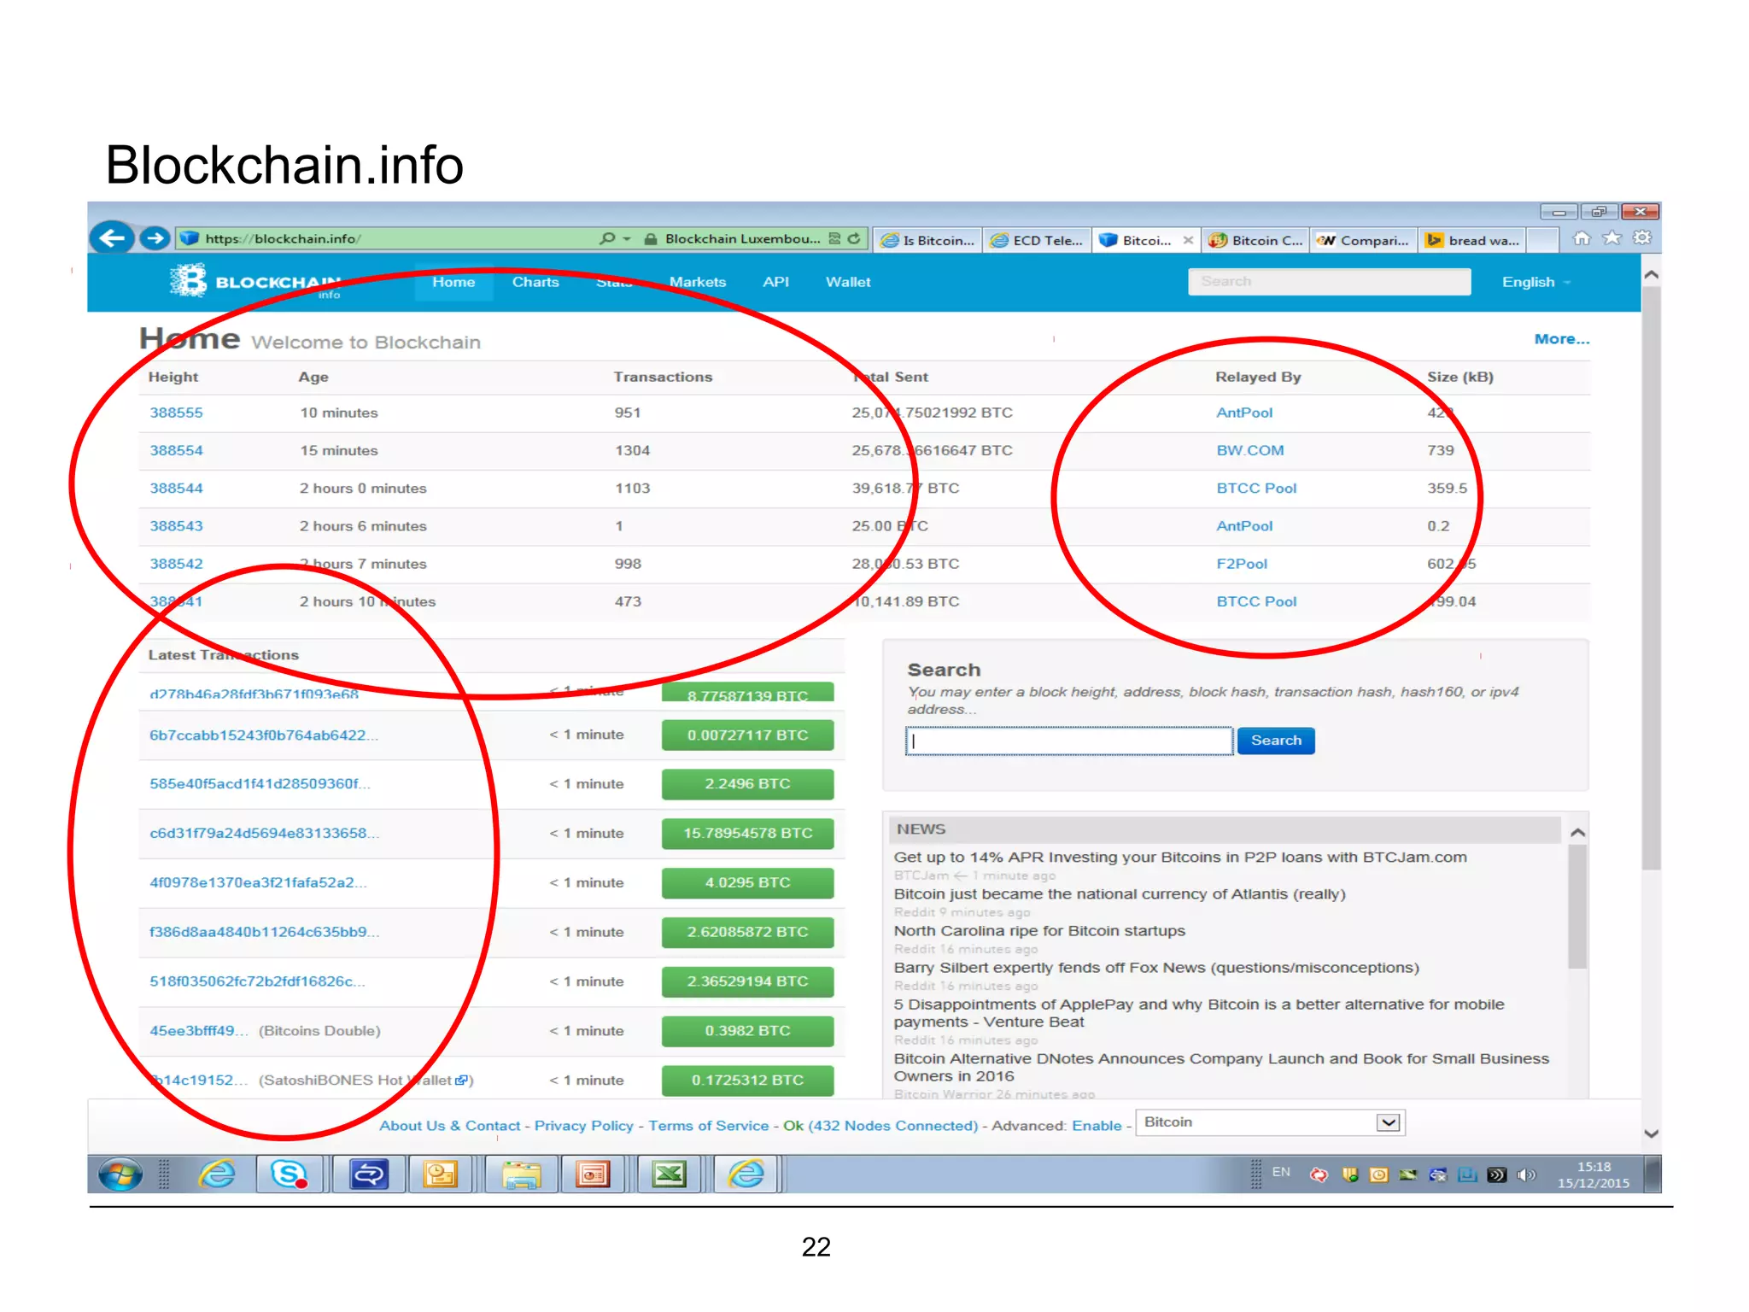Click the More... link

coord(1562,339)
